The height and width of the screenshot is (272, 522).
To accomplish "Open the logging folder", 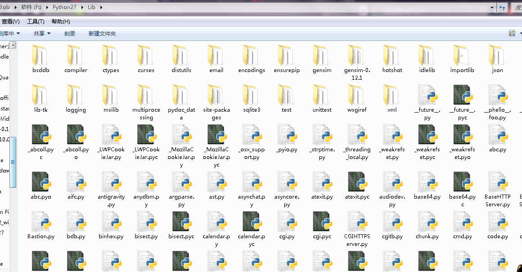I will click(x=76, y=99).
